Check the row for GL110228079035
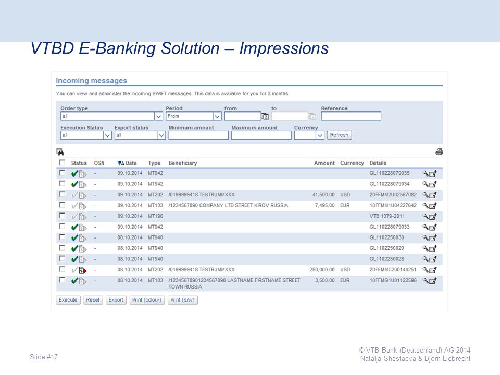The height and width of the screenshot is (375, 500). (x=62, y=173)
